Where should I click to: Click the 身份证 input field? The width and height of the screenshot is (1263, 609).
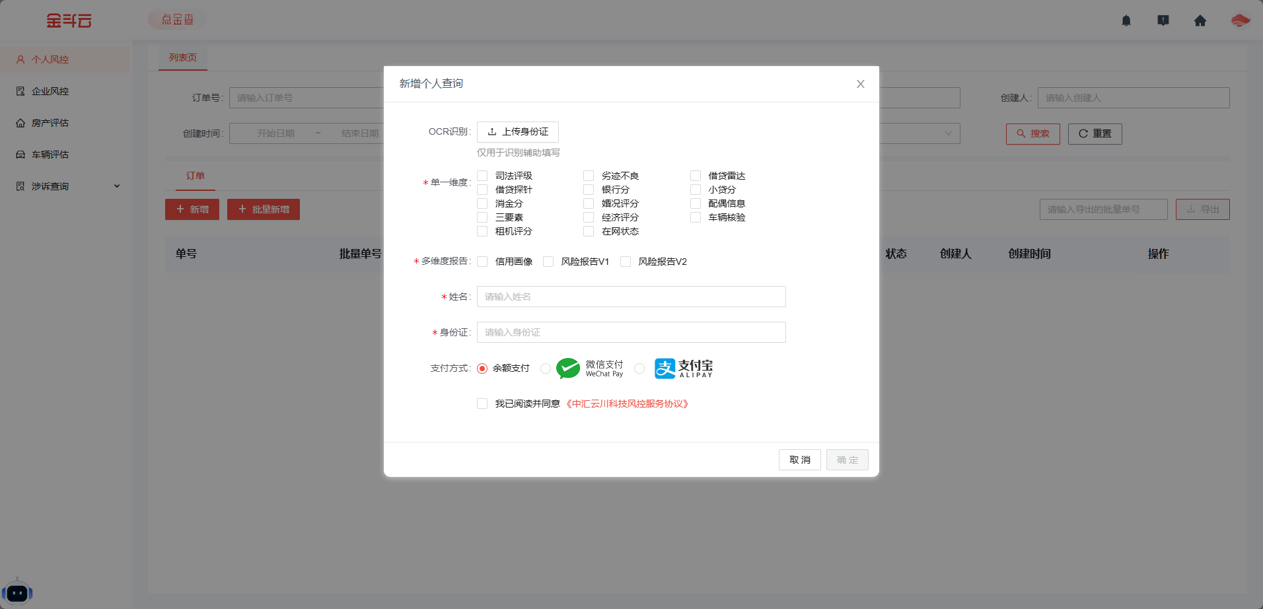tap(631, 332)
